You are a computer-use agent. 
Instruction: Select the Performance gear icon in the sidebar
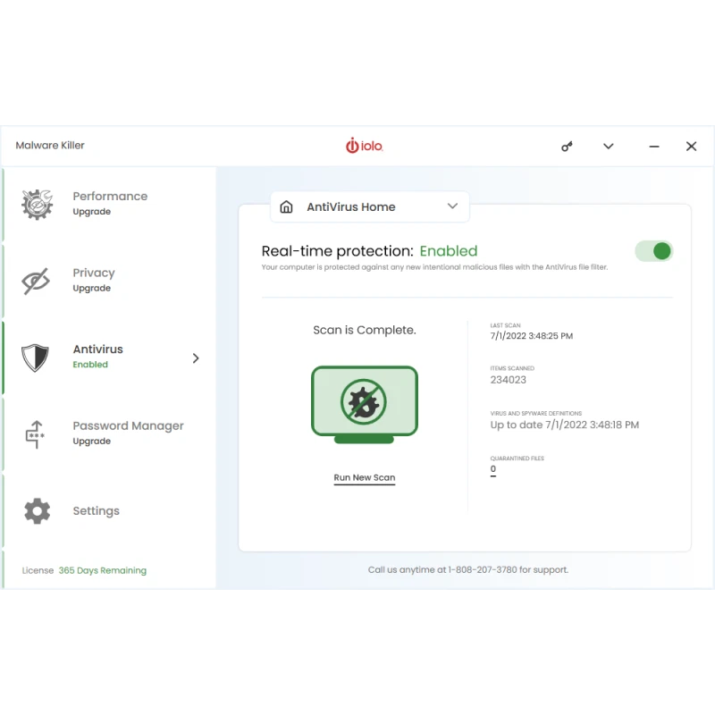click(36, 204)
